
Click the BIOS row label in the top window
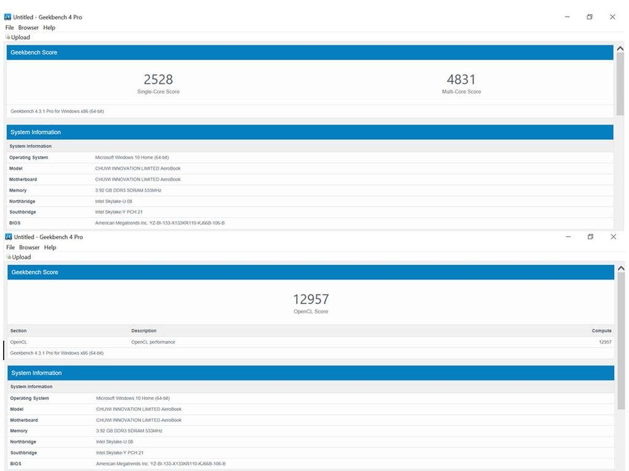(15, 223)
